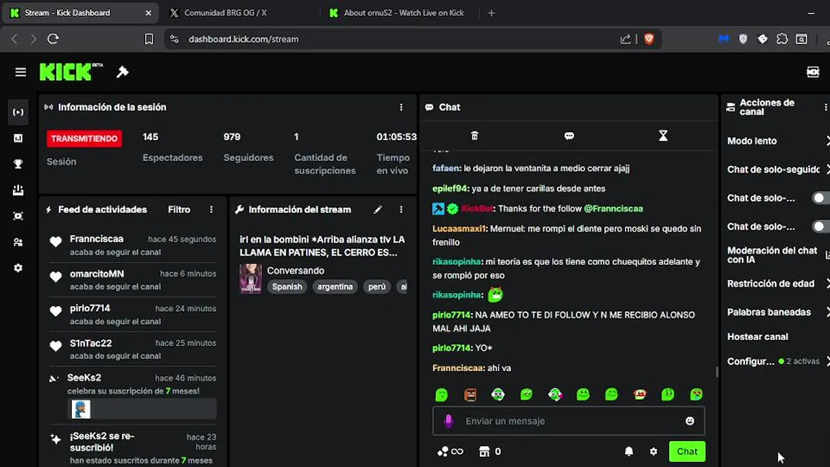Screen dimensions: 830x467
Task: Open the browser extensions puzzle icon
Action: pos(782,39)
